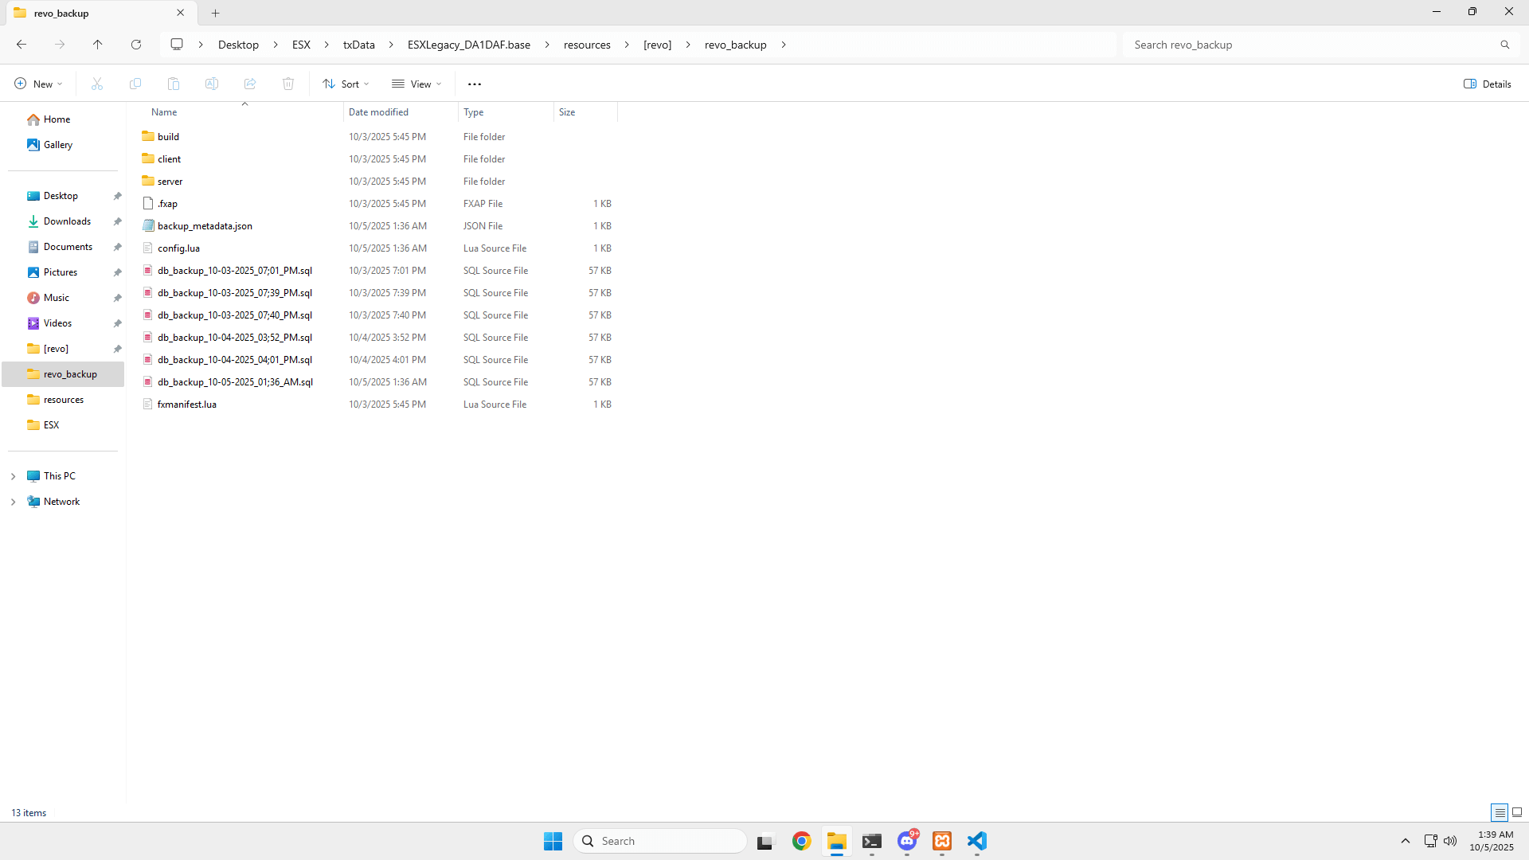The image size is (1529, 860).
Task: Click inside the Search revo_backup box
Action: 1314,45
